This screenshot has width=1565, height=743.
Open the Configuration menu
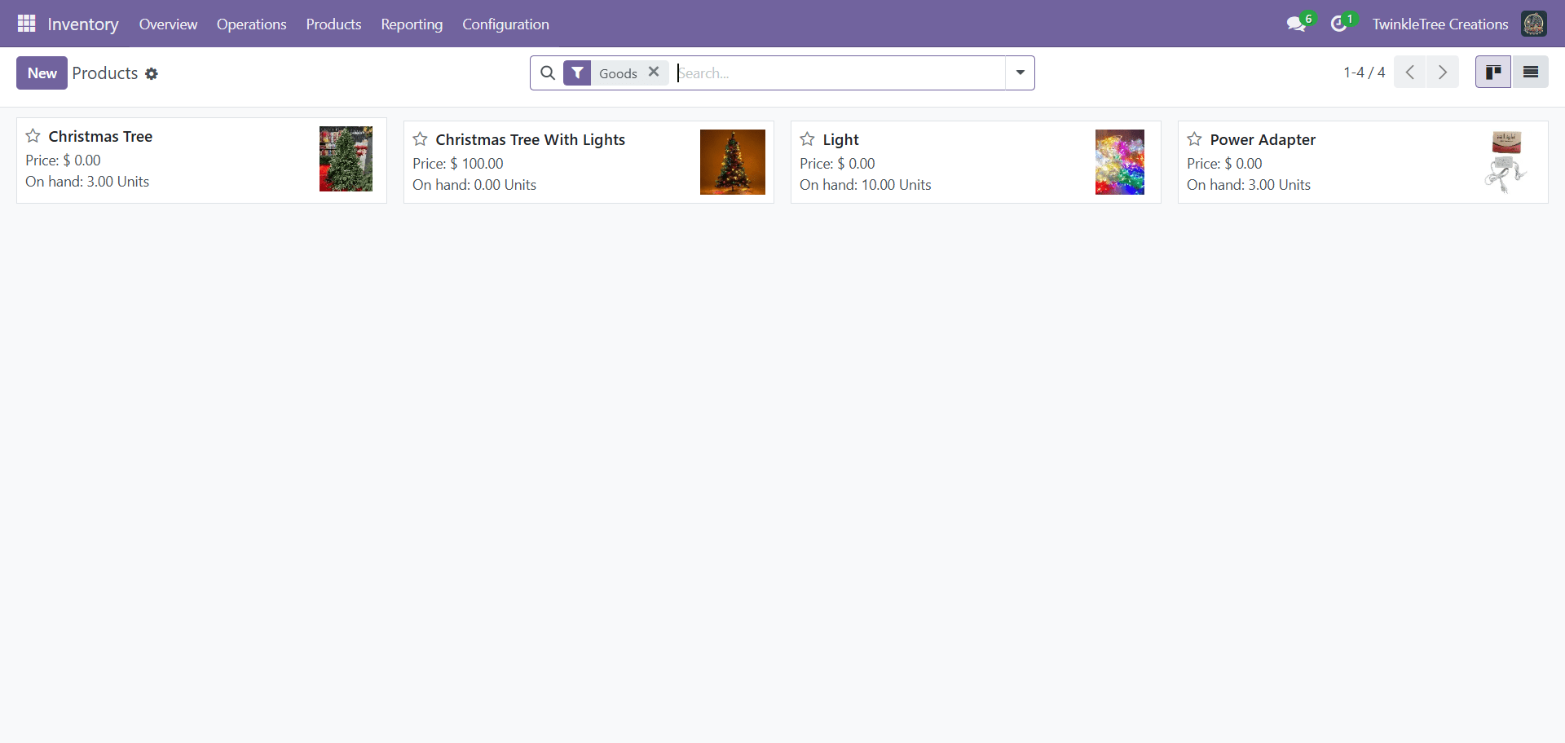[505, 24]
